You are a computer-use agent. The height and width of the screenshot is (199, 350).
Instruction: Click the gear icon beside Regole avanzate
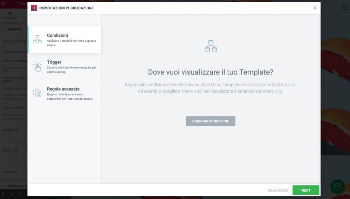37,92
